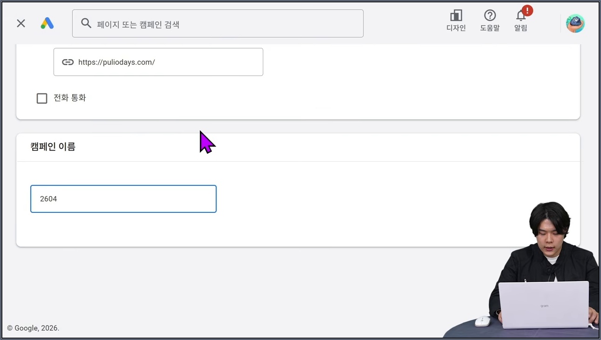The height and width of the screenshot is (340, 601).
Task: Click the magnifier search icon
Action: (86, 23)
